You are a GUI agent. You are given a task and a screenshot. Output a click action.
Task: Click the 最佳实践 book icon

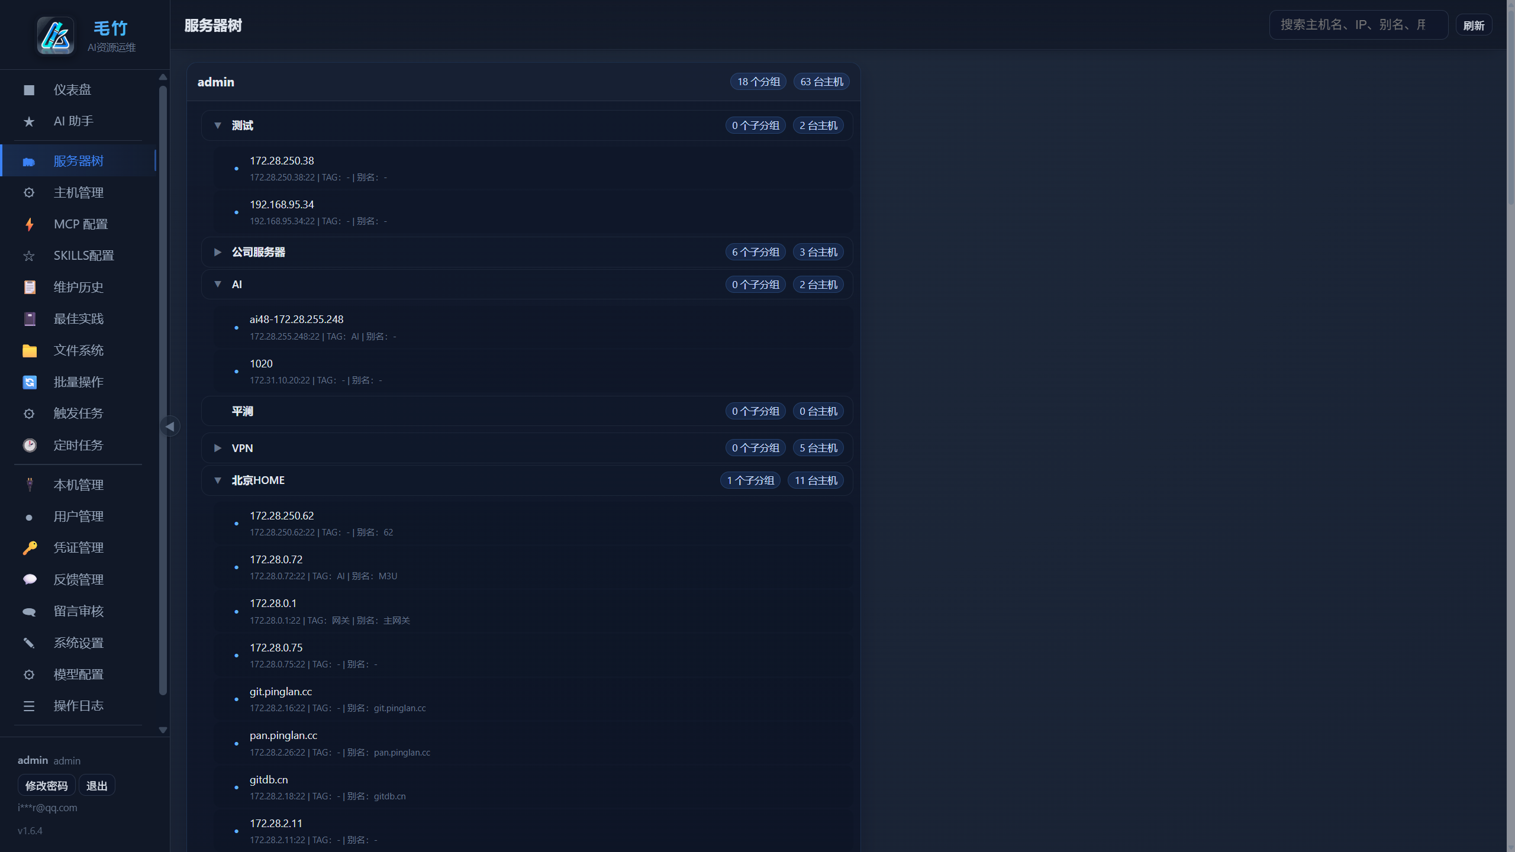pyautogui.click(x=29, y=319)
